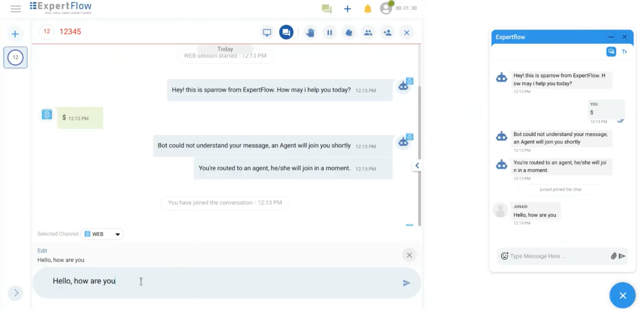Raise hand in the conversation toolbar
Viewport: 640px width, 309px height.
tap(310, 32)
